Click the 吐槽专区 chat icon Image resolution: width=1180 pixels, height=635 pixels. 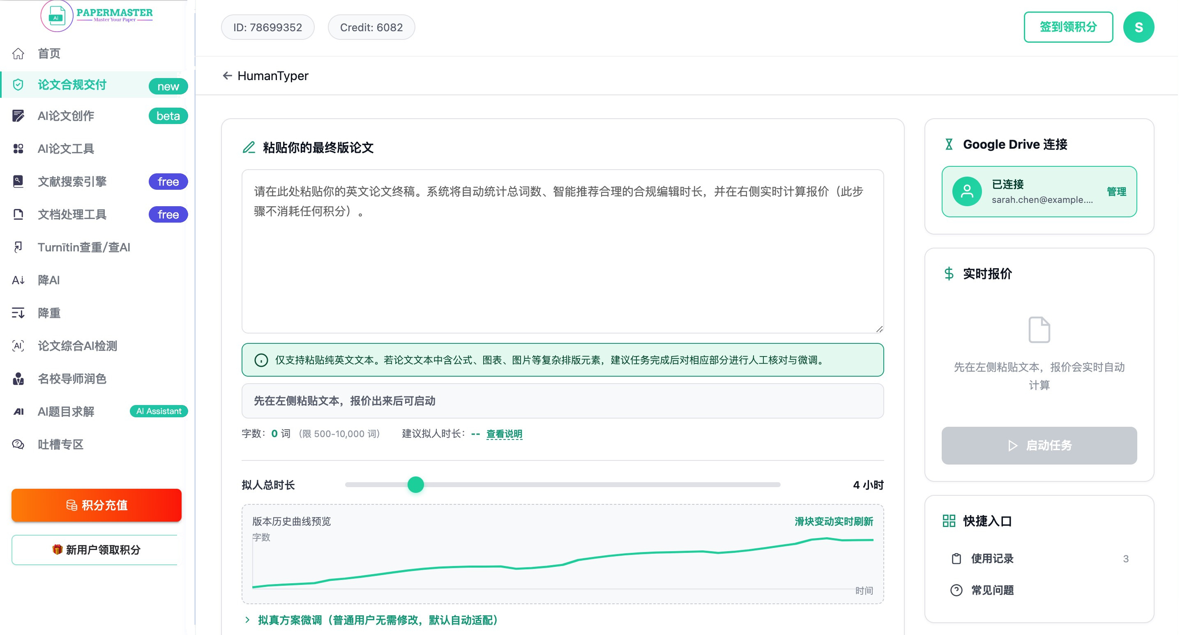pyautogui.click(x=18, y=444)
